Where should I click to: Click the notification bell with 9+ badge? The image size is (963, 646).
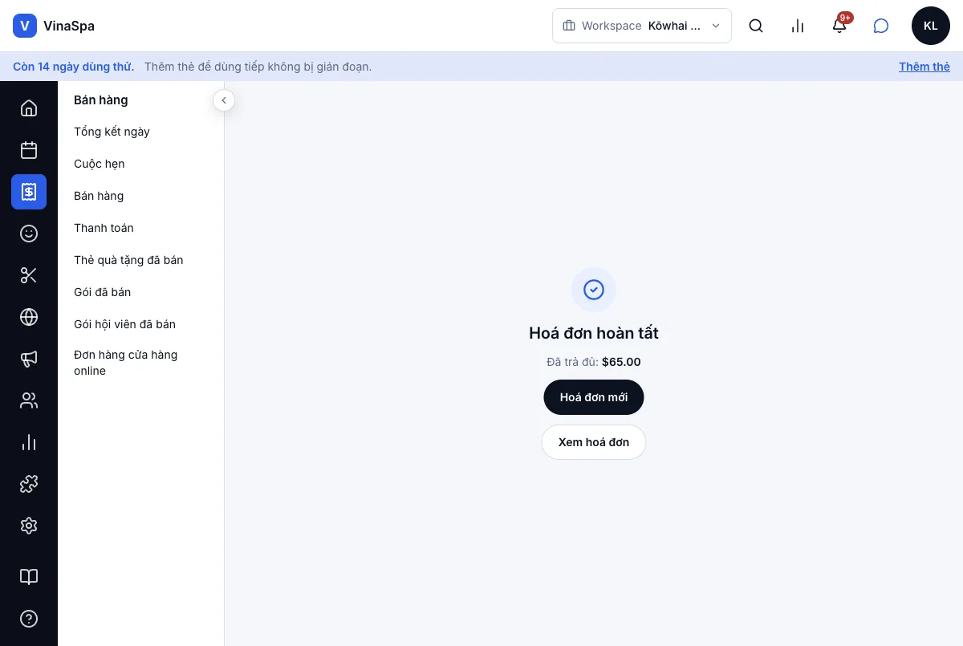pyautogui.click(x=839, y=26)
